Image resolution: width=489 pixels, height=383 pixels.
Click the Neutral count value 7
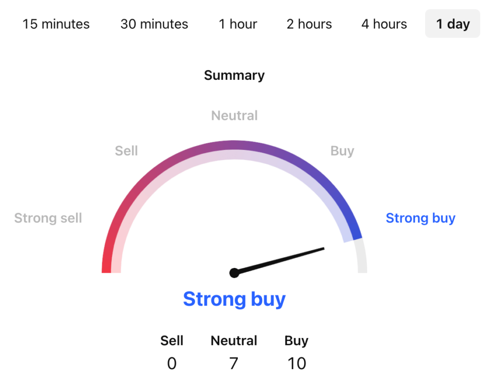click(x=234, y=363)
